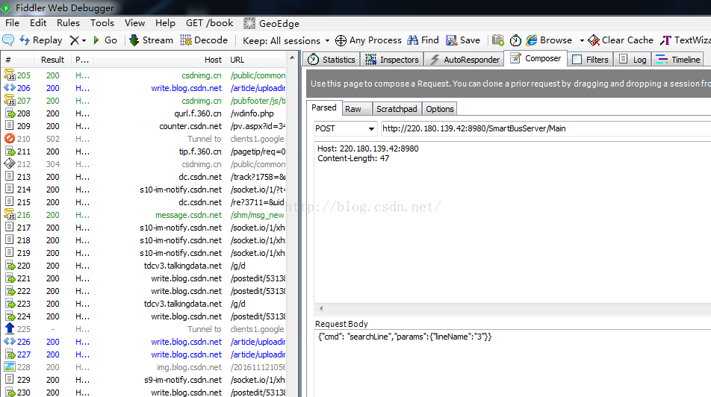Screen dimensions: 711x397
Task: Open Keep: All sessions dropdown
Action: pos(286,41)
